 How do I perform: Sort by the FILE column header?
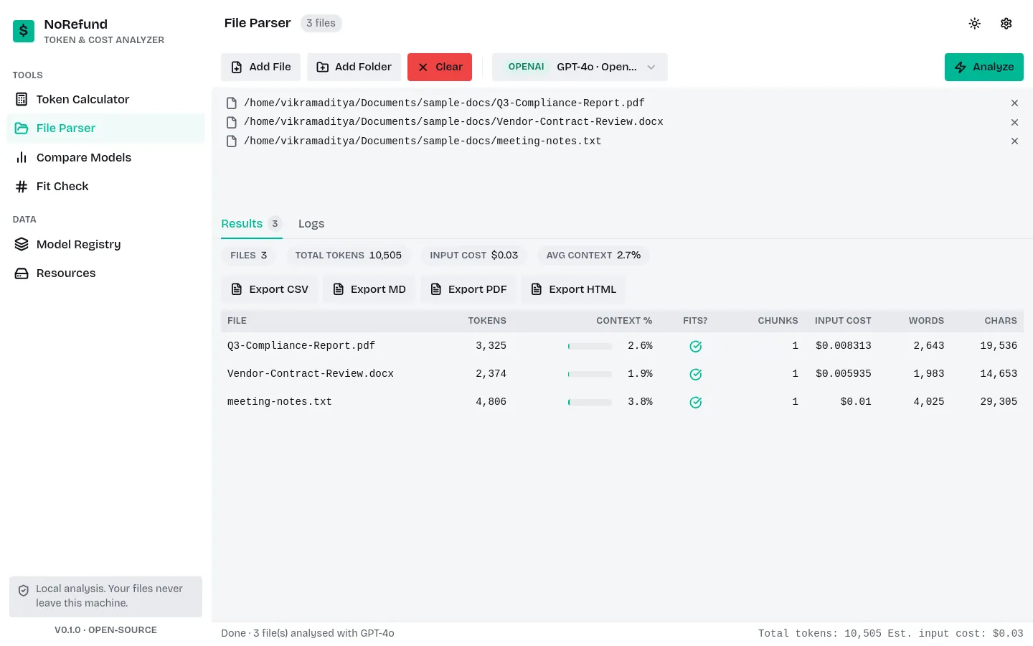(x=237, y=321)
